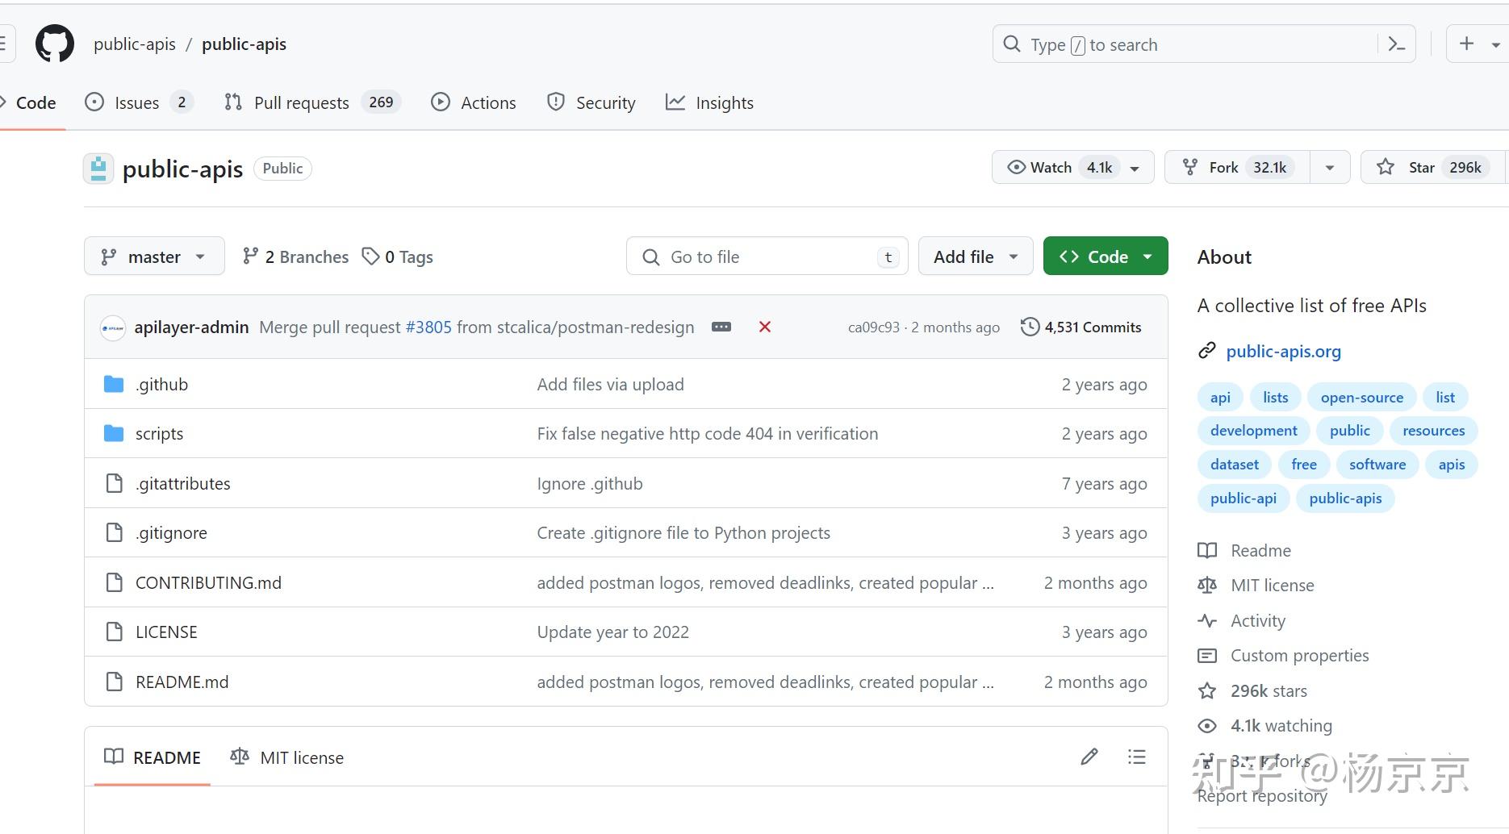
Task: View the 4,531 Commits history
Action: 1081,327
